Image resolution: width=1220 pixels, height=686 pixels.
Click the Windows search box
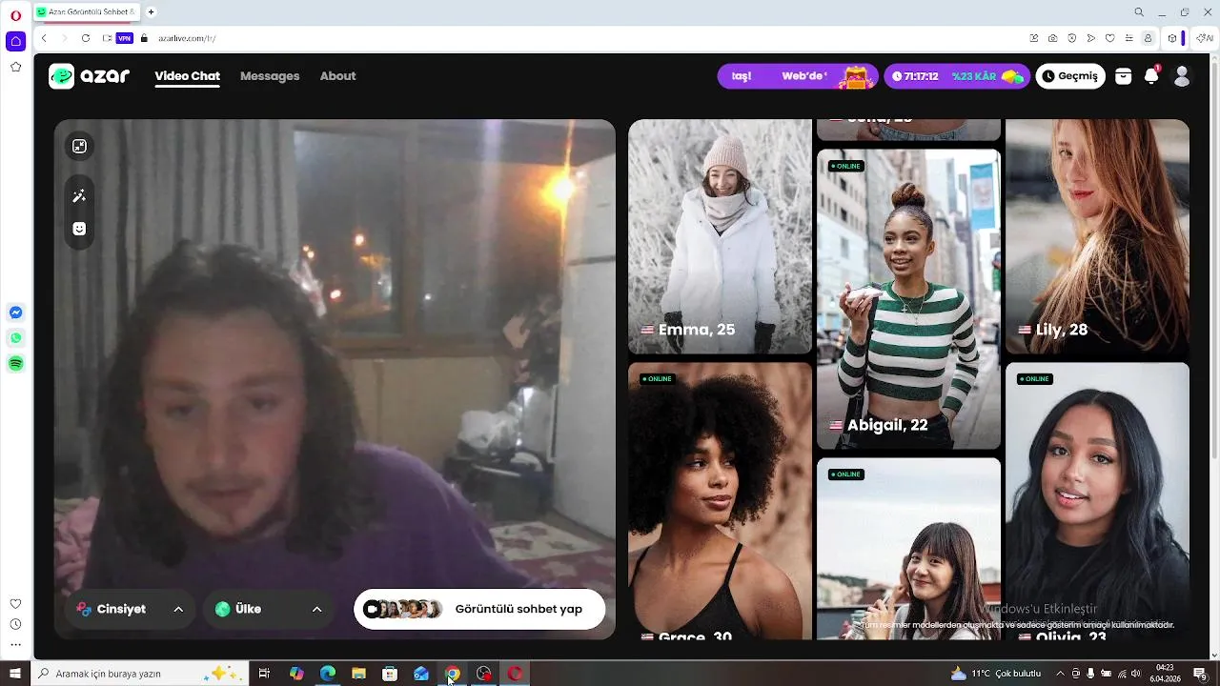click(140, 674)
